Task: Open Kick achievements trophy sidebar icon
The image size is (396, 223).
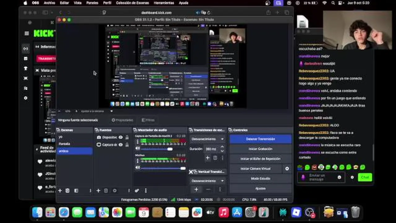Action: [x=26, y=68]
